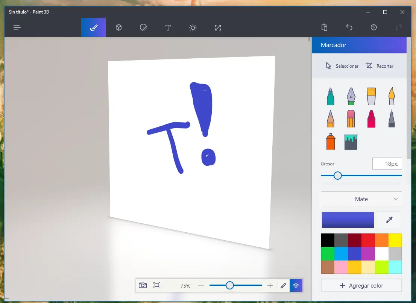Screen dimensions: 416x303
Task: Toggle the drawing mode pen button
Action: (x=283, y=285)
